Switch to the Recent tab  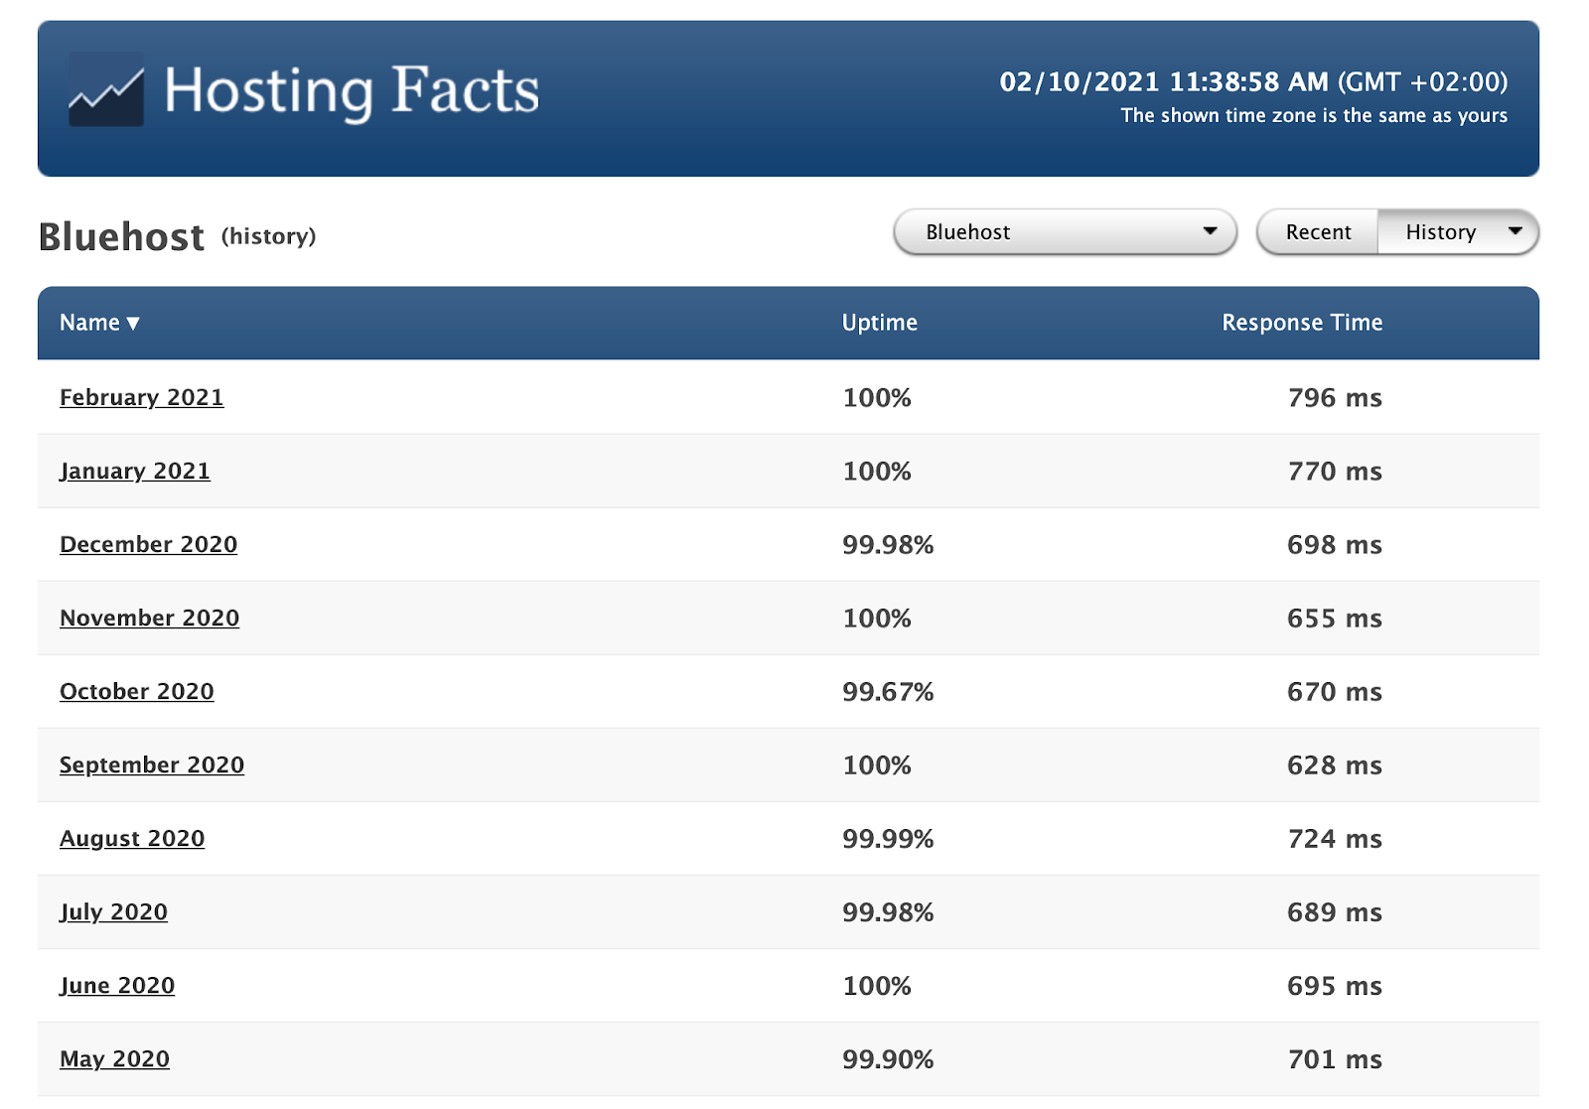click(x=1318, y=232)
